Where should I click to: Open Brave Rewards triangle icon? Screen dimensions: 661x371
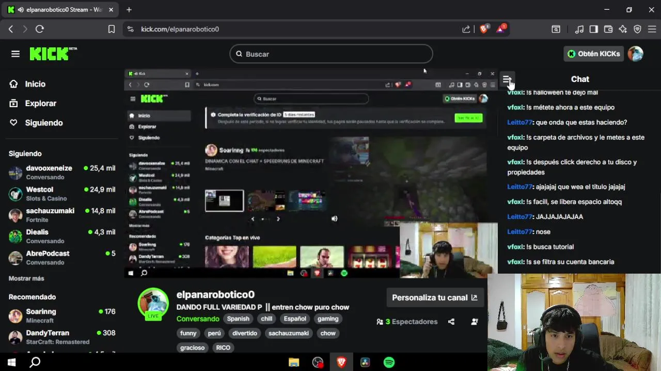point(500,29)
